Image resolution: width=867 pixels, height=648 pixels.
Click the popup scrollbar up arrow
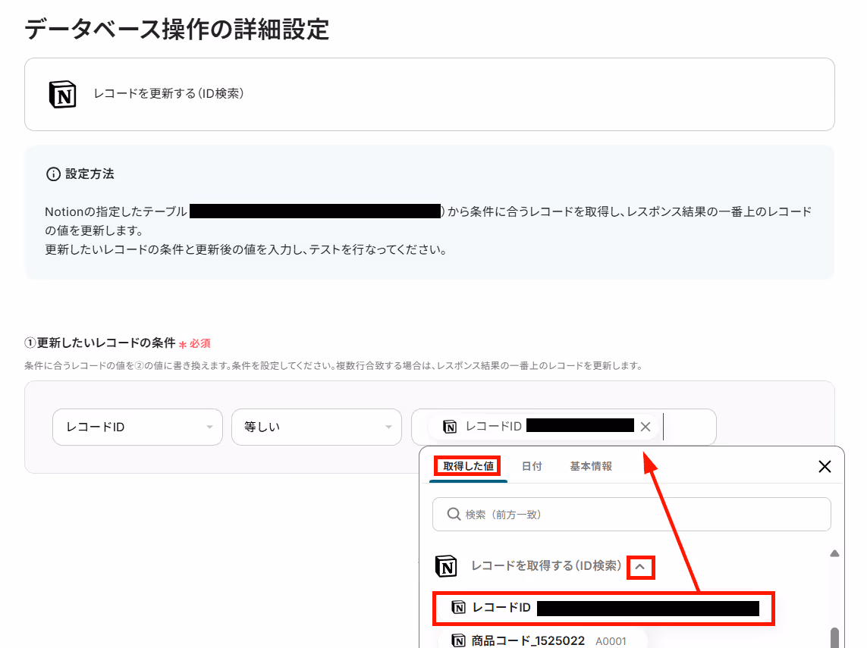pyautogui.click(x=834, y=553)
